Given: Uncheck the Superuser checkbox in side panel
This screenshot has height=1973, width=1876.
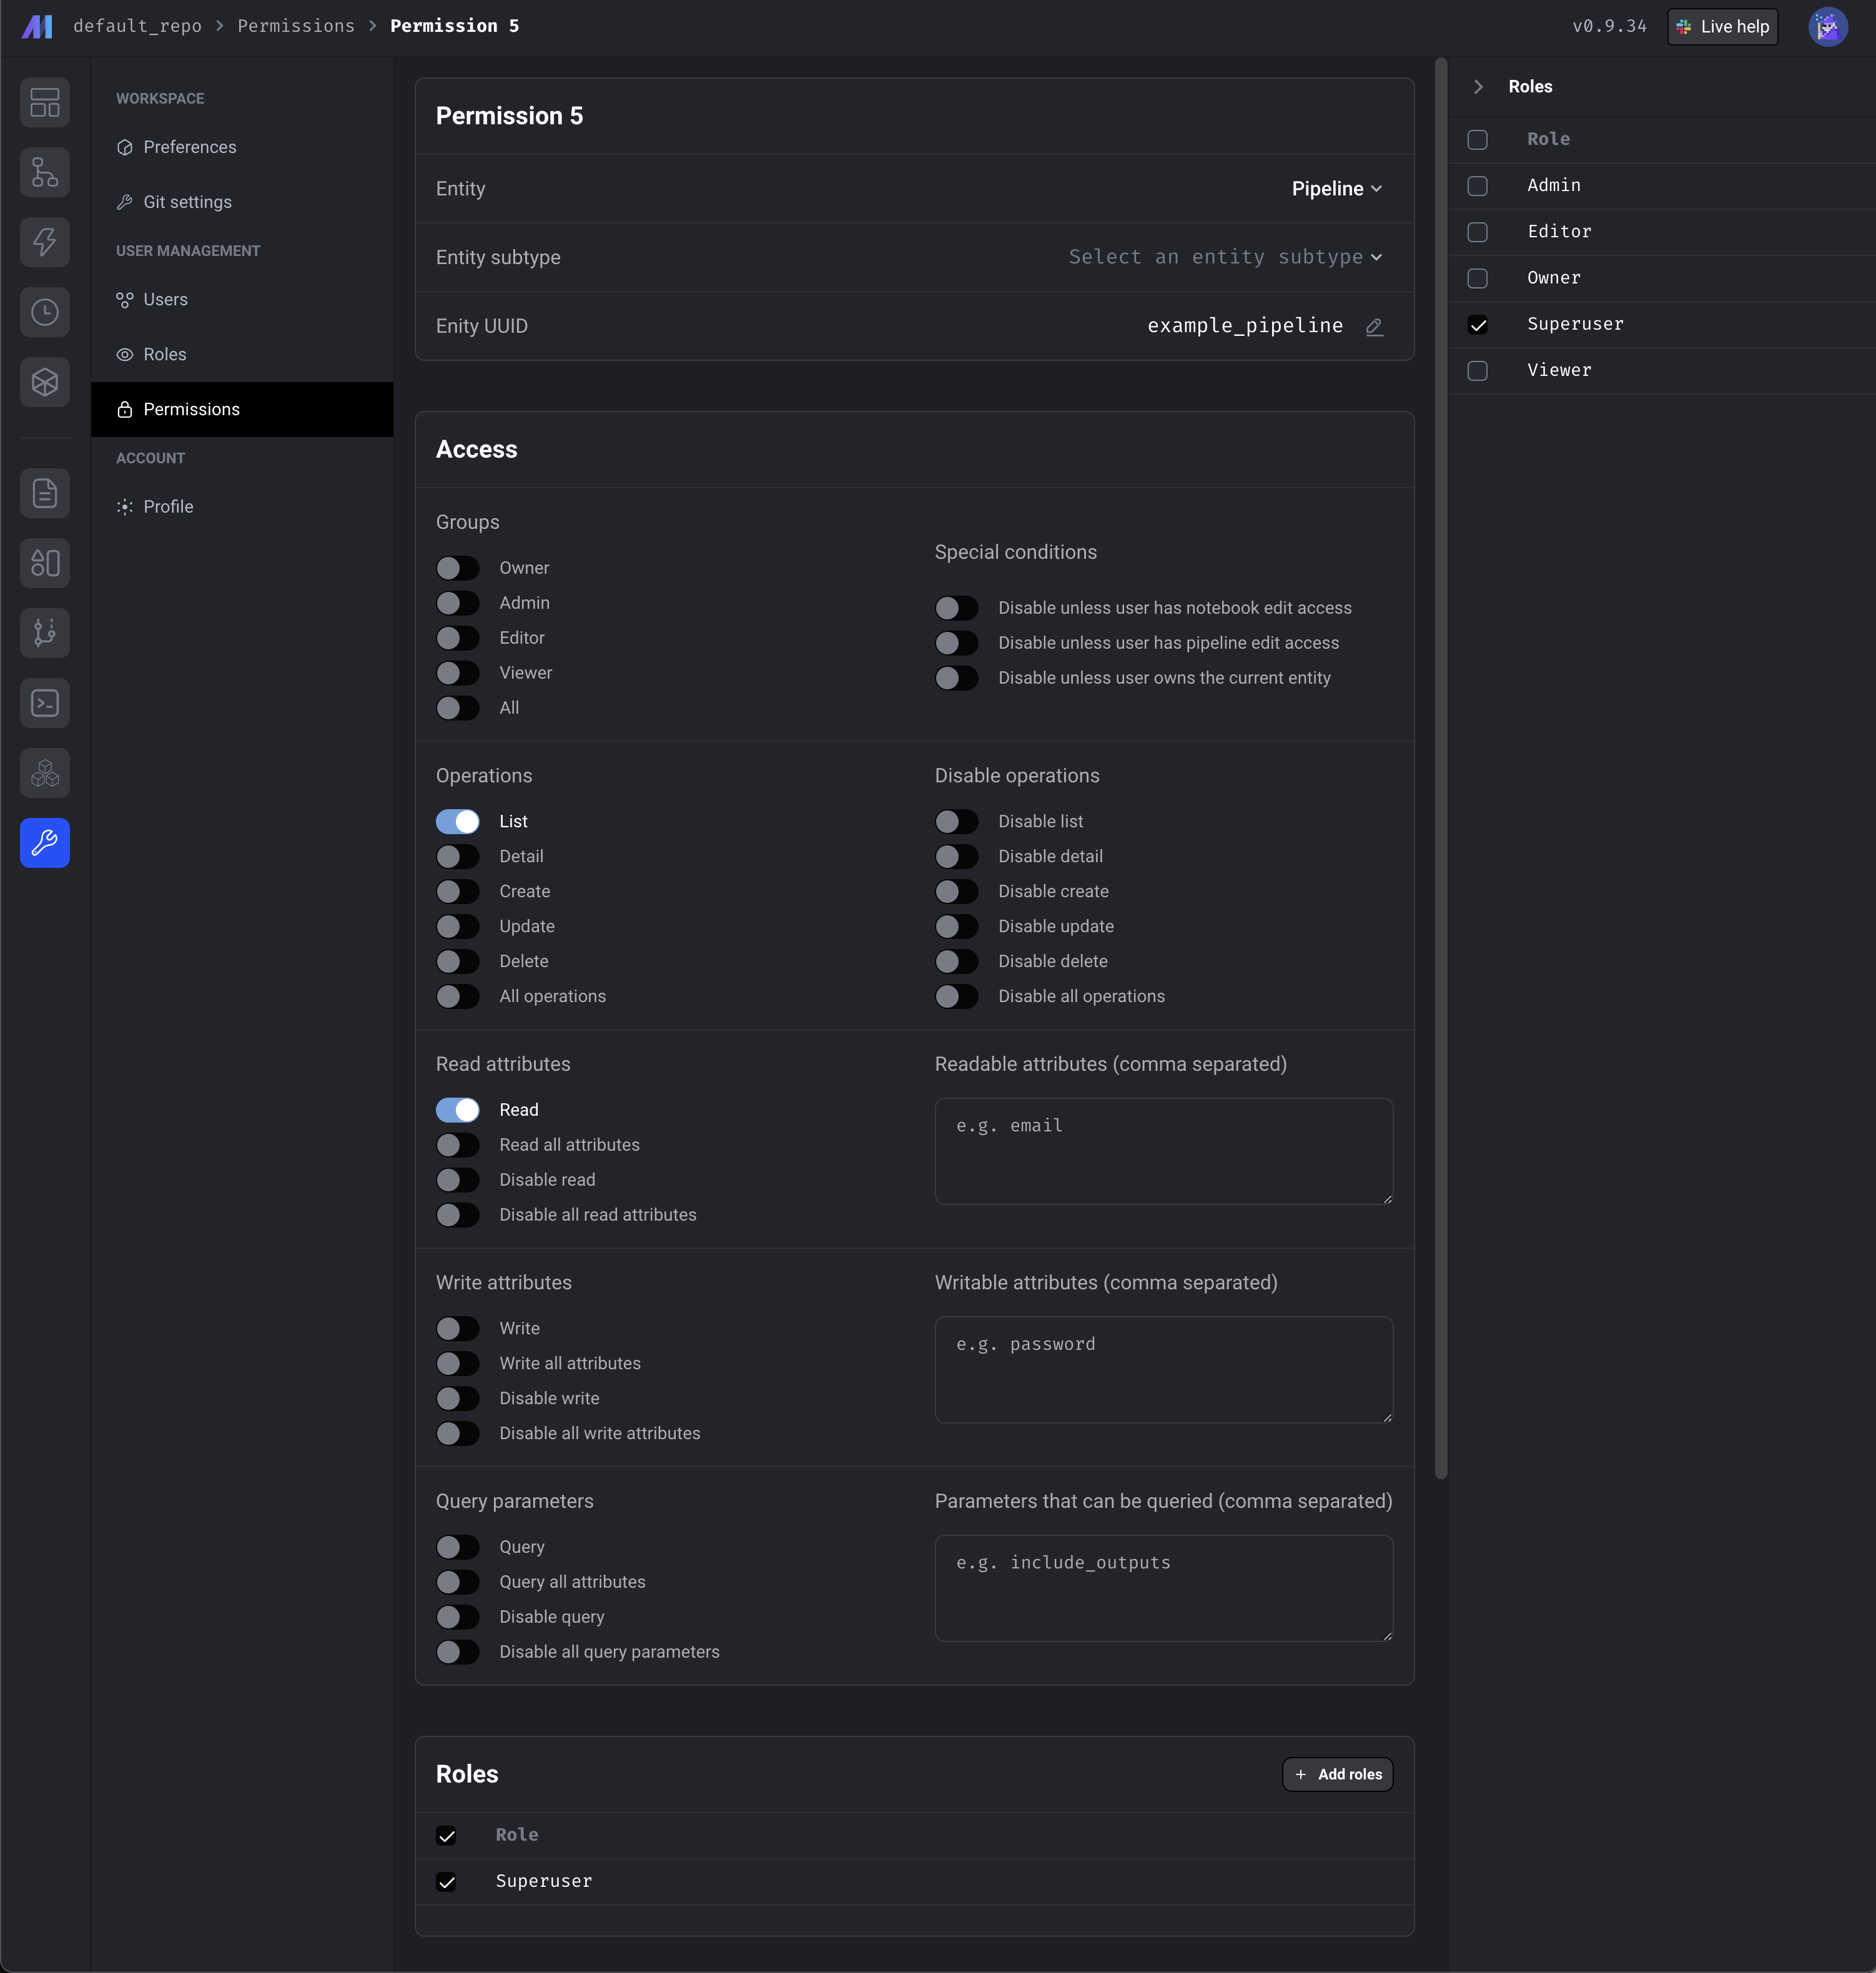Looking at the screenshot, I should [x=1477, y=325].
